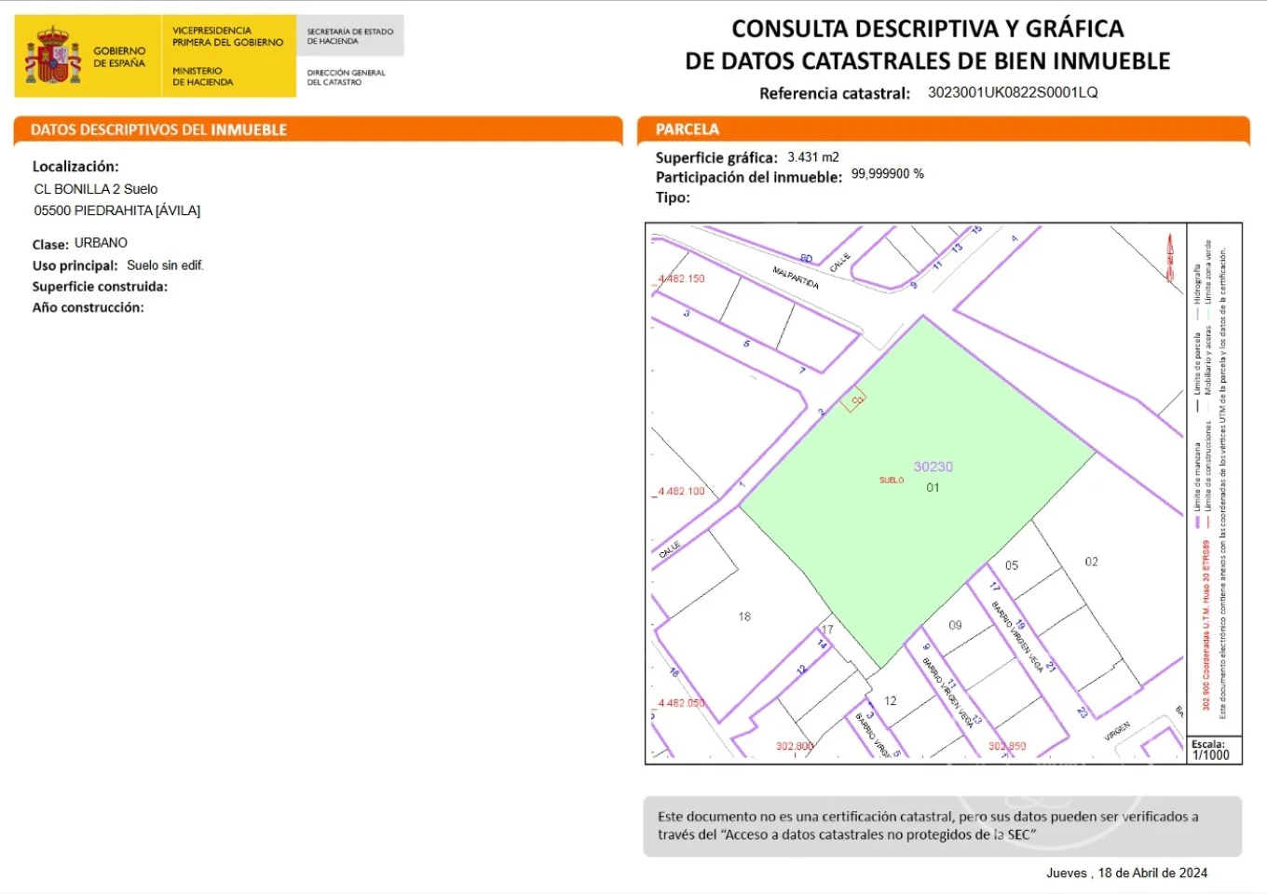Click the 'DATOS DESCRIPTIVOS DEL INMUEBLE' header
The width and height of the screenshot is (1267, 894).
[159, 129]
